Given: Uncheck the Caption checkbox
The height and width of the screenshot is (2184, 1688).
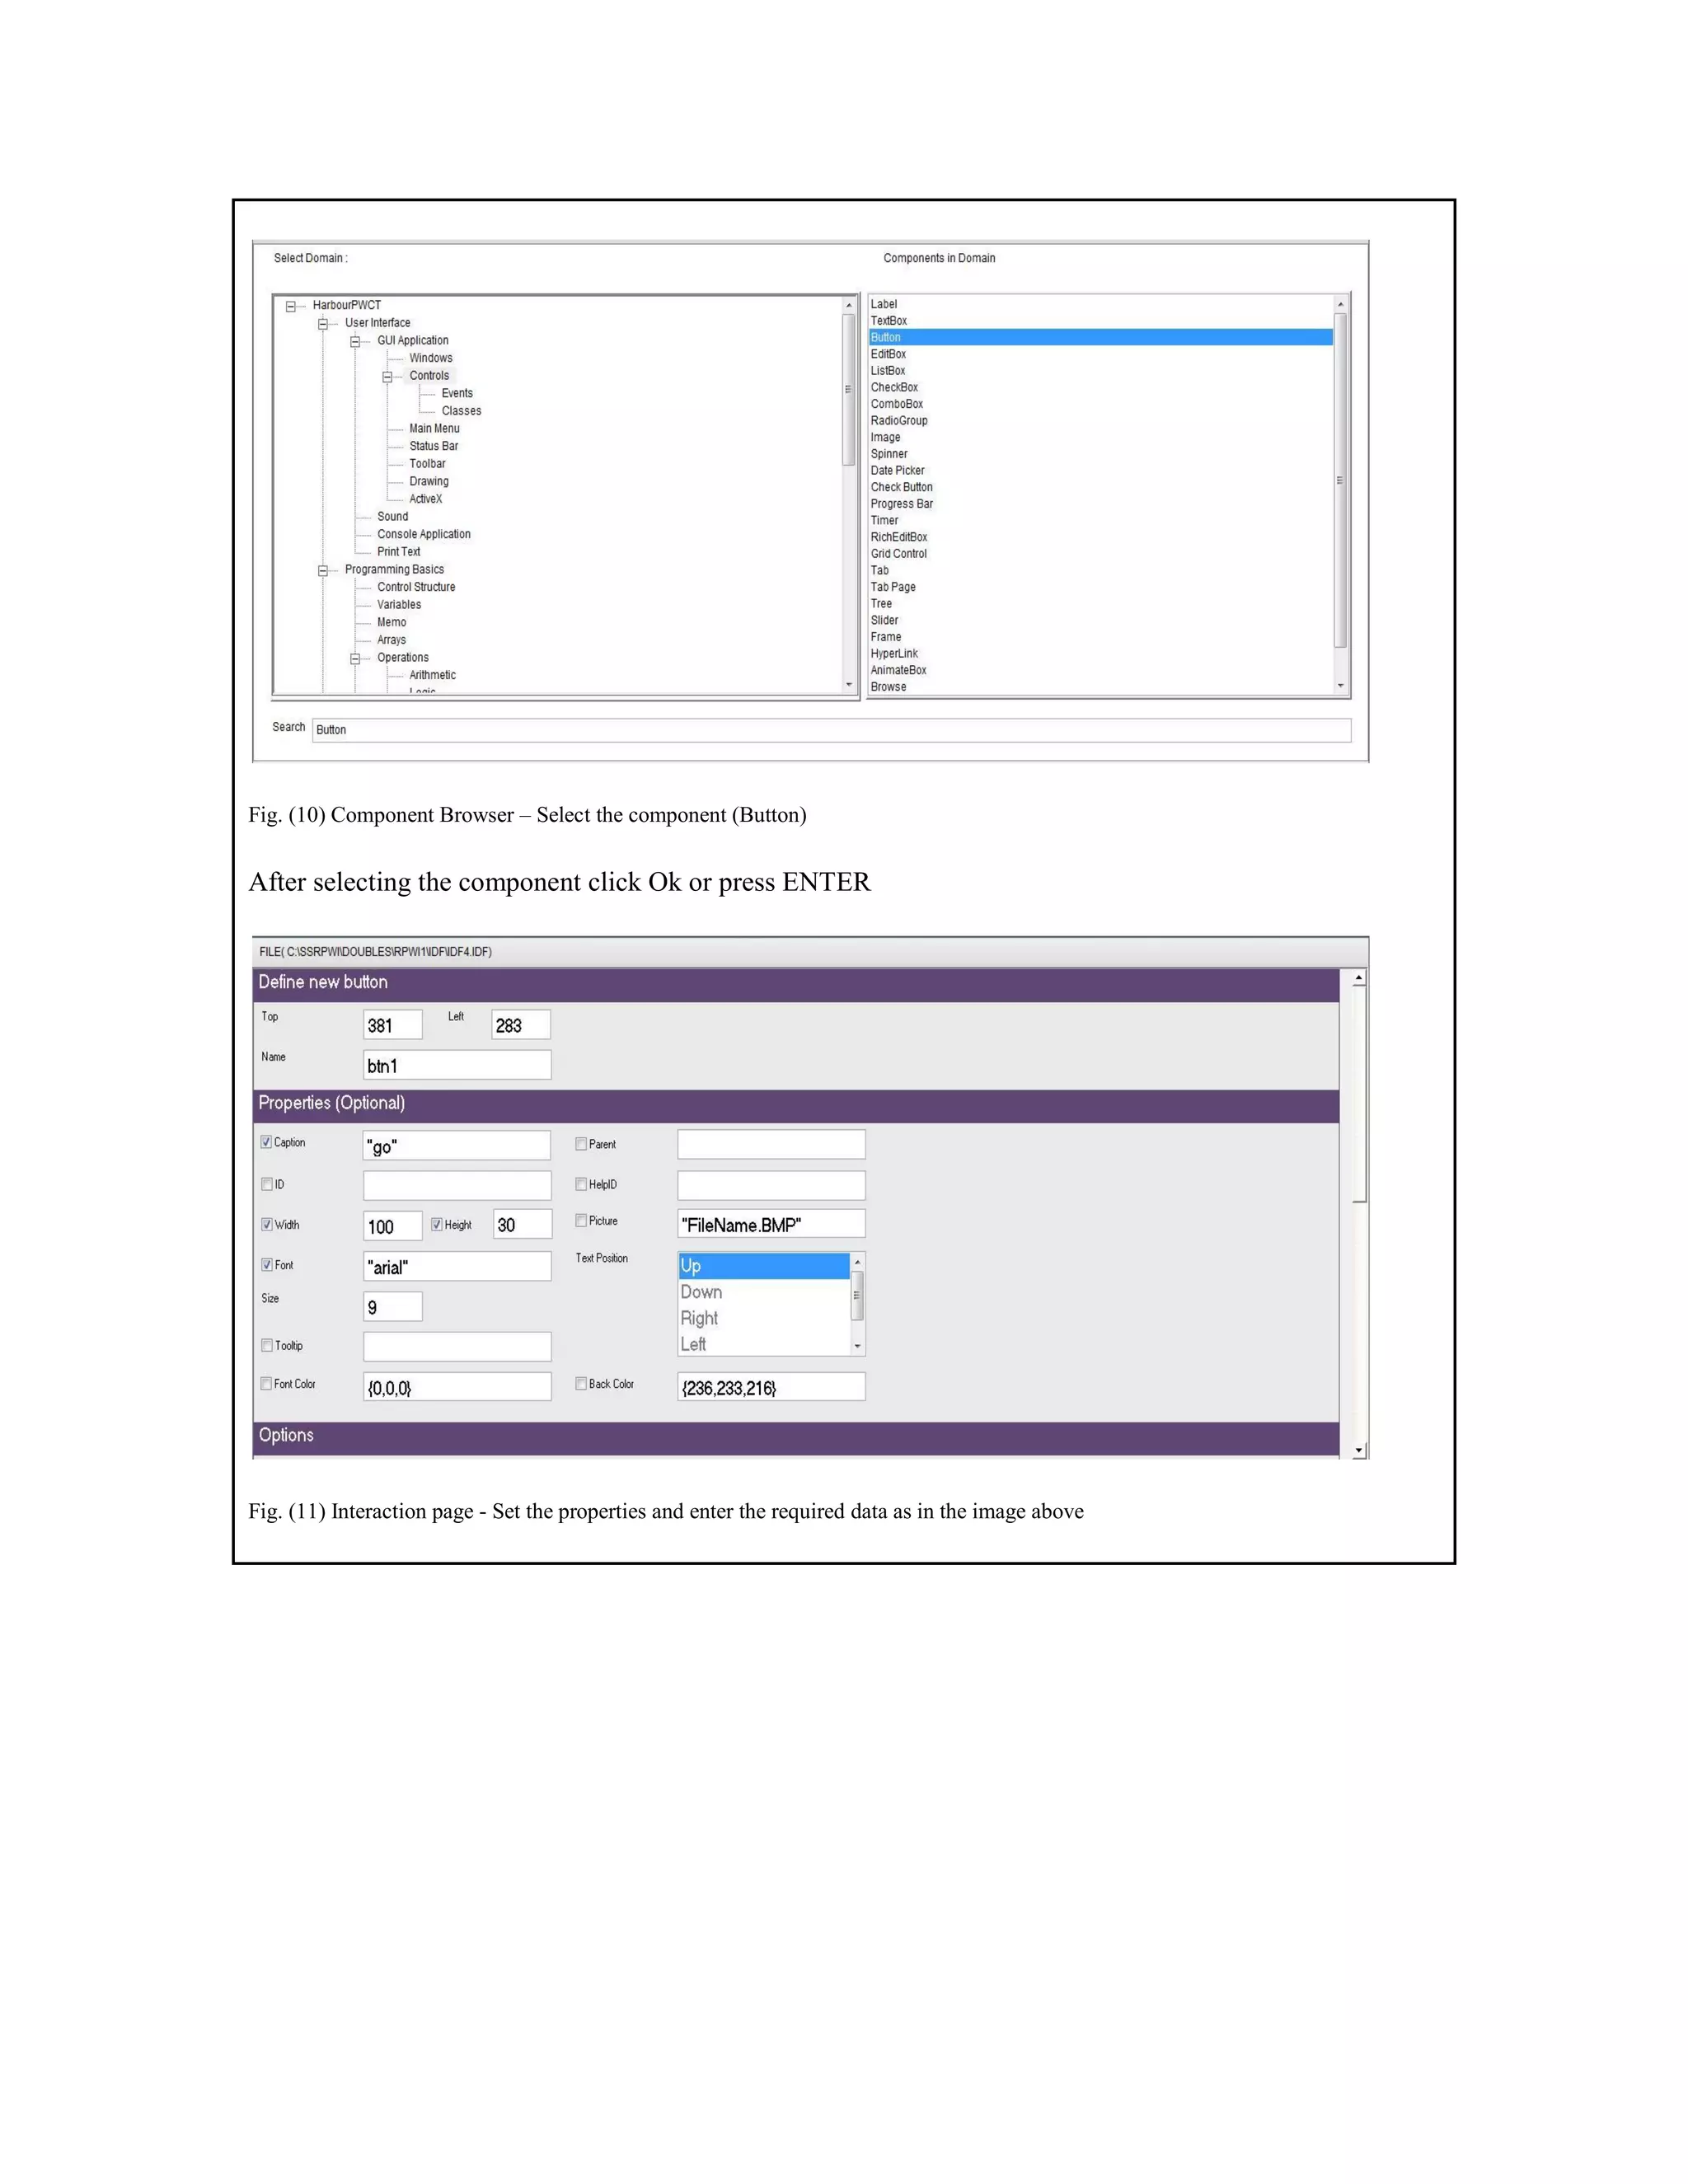Looking at the screenshot, I should pos(267,1142).
